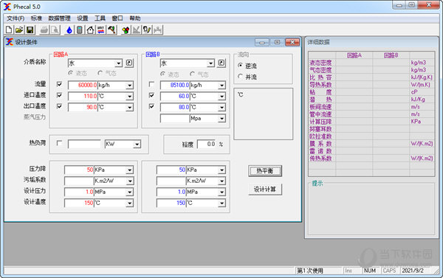Click the house toolbar icon
This screenshot has width=443, height=278.
[x=90, y=29]
